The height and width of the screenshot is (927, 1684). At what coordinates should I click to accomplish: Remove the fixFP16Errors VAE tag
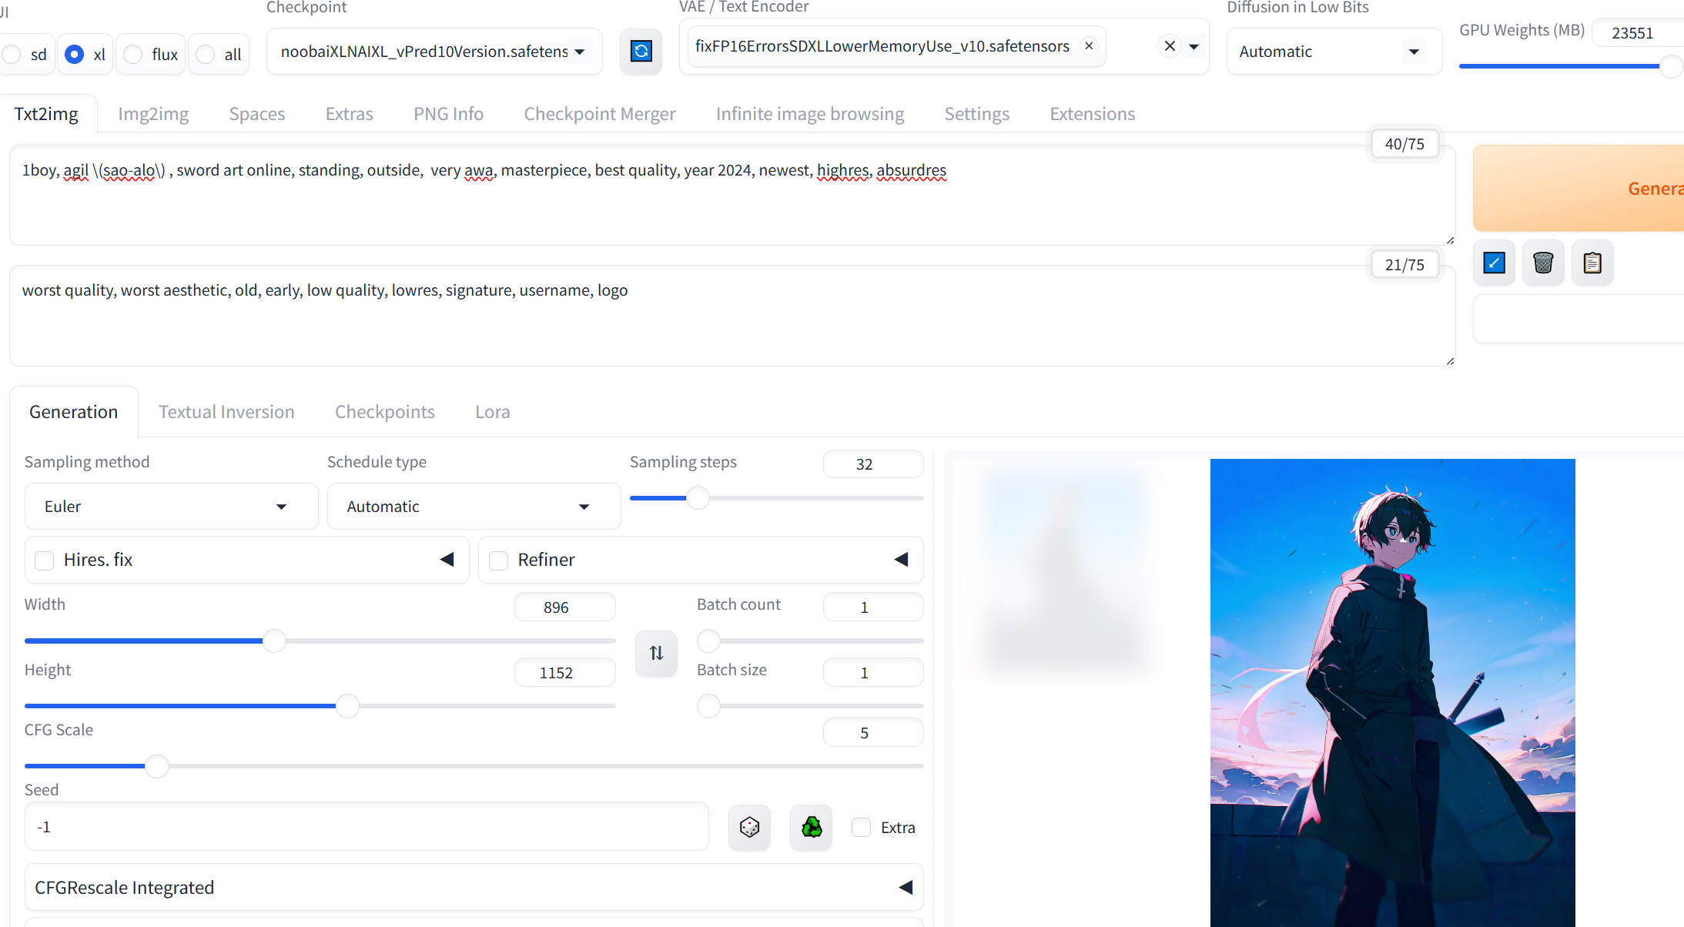1089,46
